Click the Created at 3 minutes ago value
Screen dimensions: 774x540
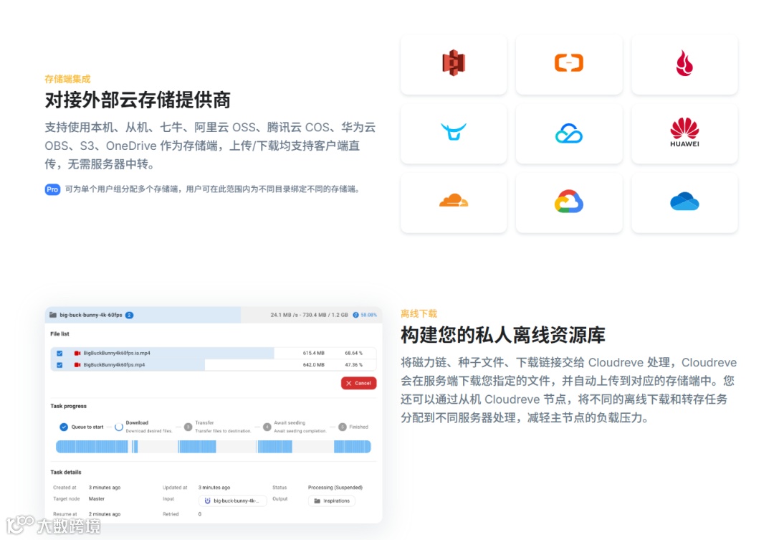click(105, 488)
